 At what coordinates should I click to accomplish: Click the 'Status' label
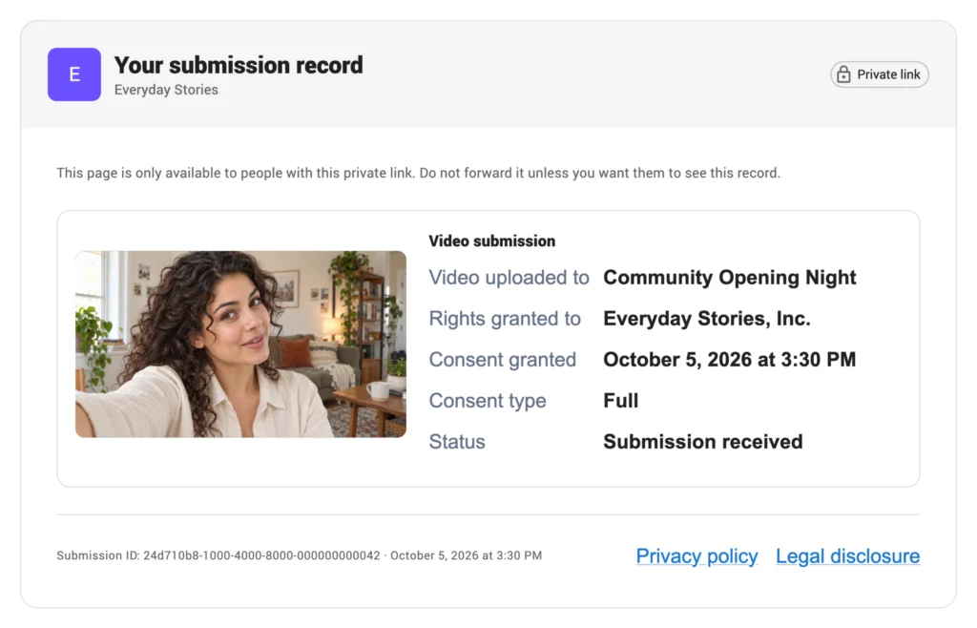(457, 442)
